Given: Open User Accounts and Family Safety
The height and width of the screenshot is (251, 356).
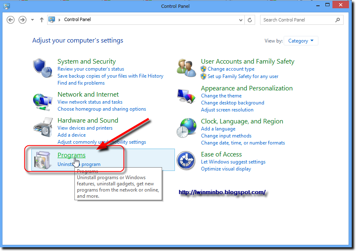Looking at the screenshot, I should (x=248, y=62).
